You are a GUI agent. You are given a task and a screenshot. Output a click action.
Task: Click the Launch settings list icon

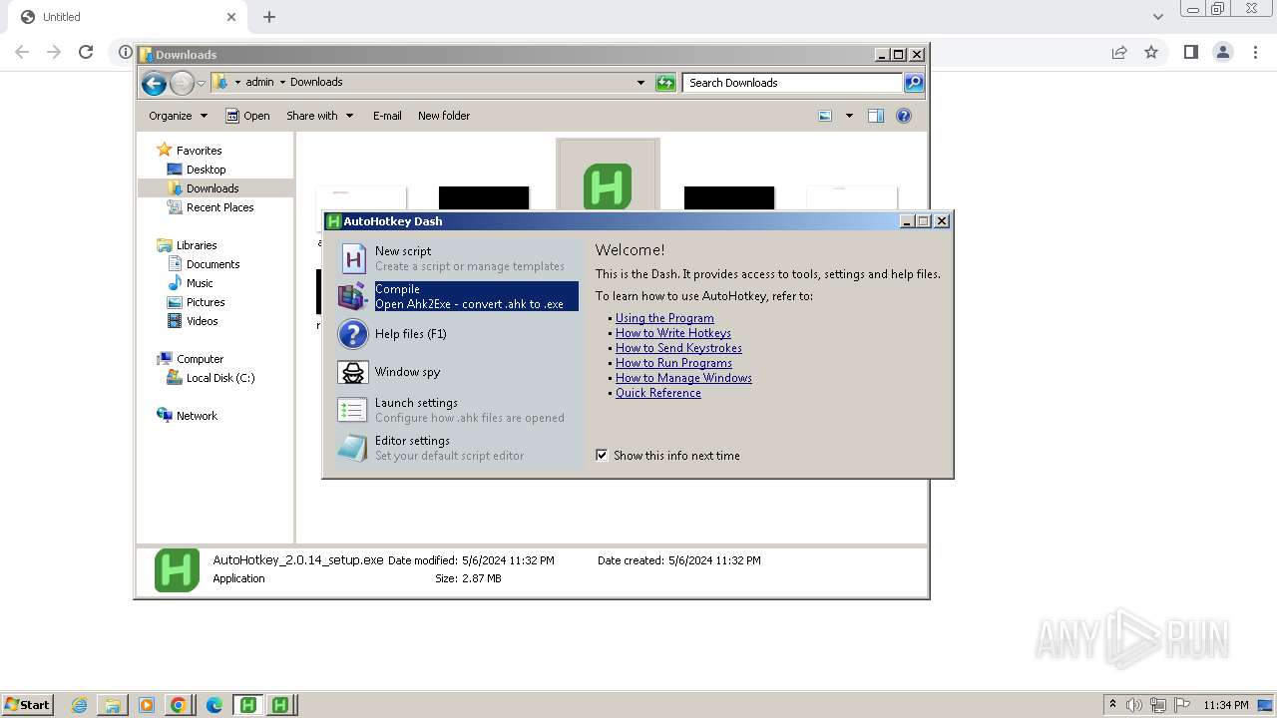[x=353, y=410]
